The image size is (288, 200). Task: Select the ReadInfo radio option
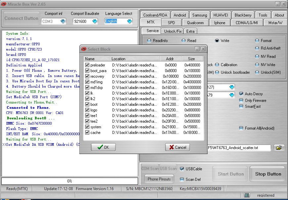click(149, 41)
